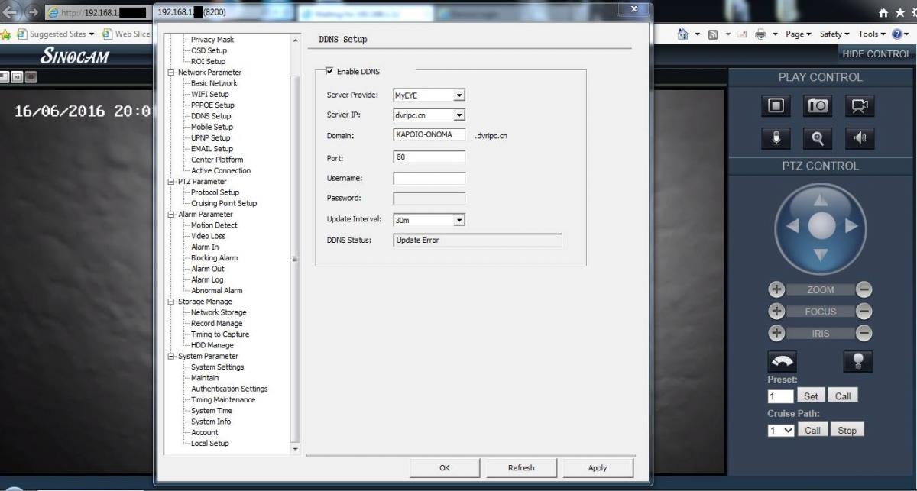Toggle the speaker audio icon

(x=860, y=138)
